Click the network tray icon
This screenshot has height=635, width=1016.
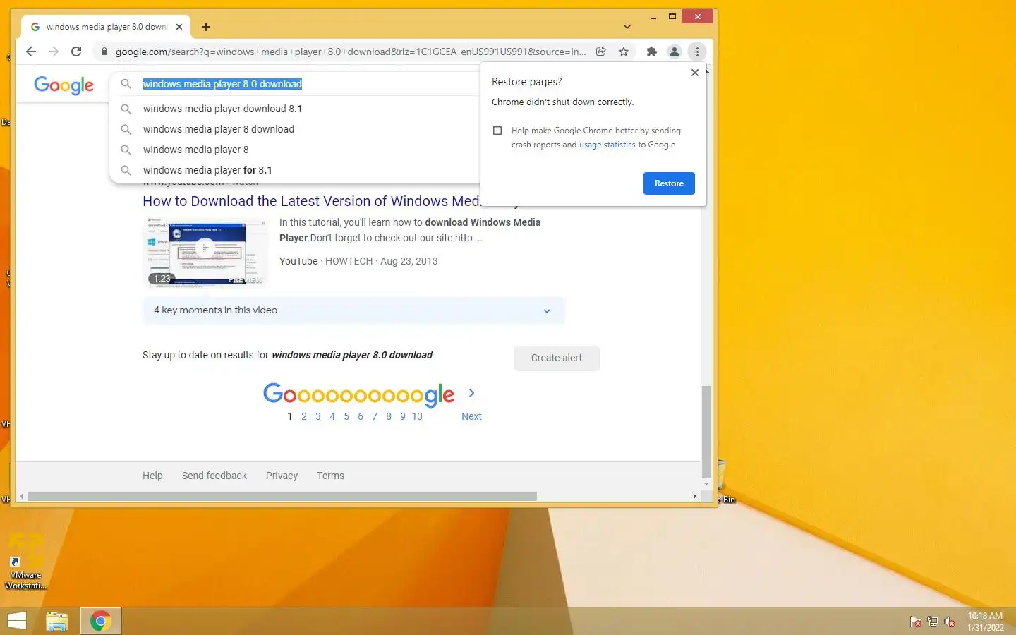pyautogui.click(x=932, y=622)
